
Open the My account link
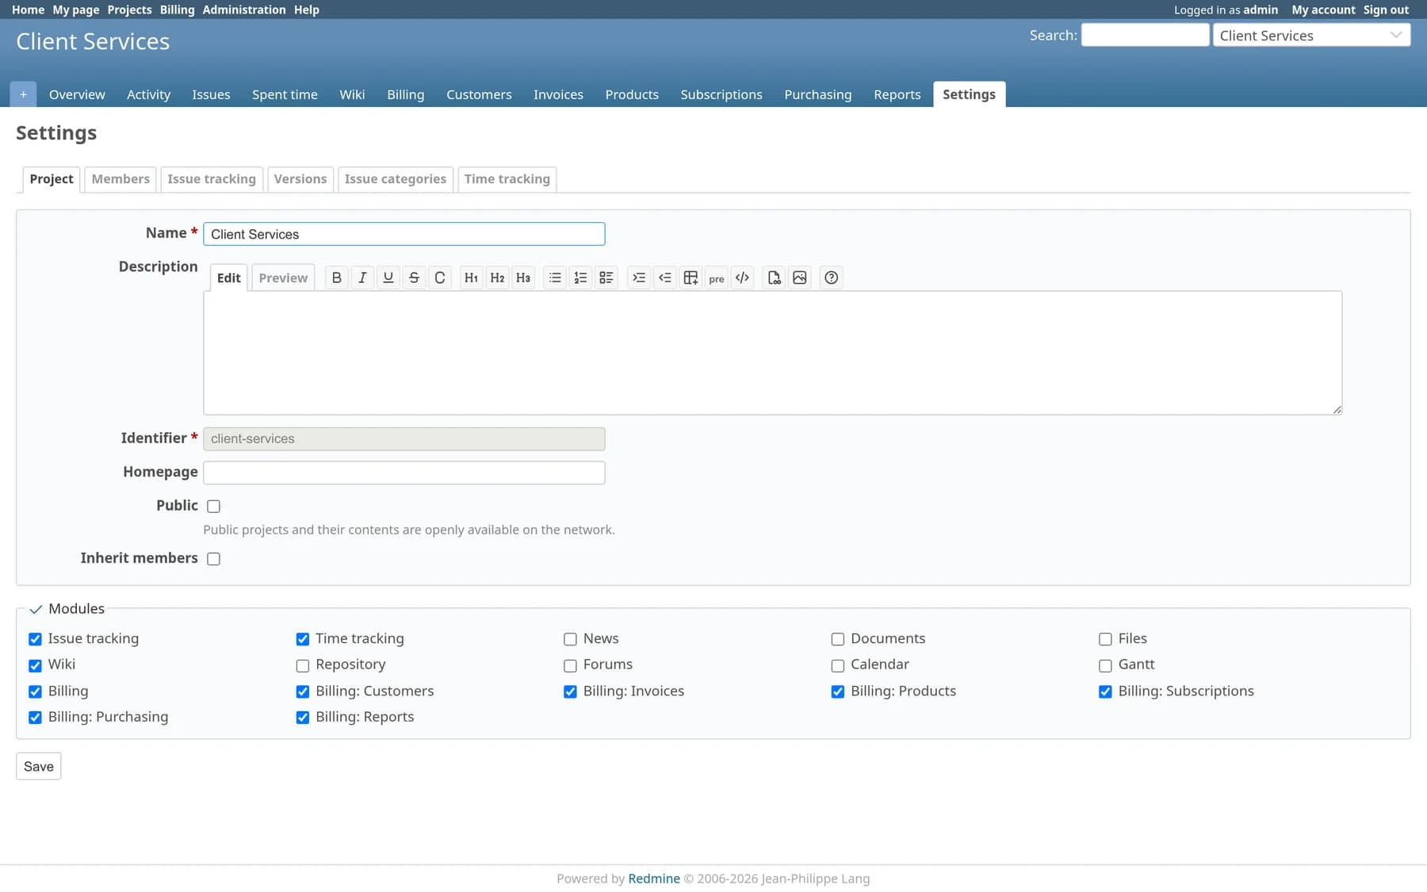(x=1323, y=10)
